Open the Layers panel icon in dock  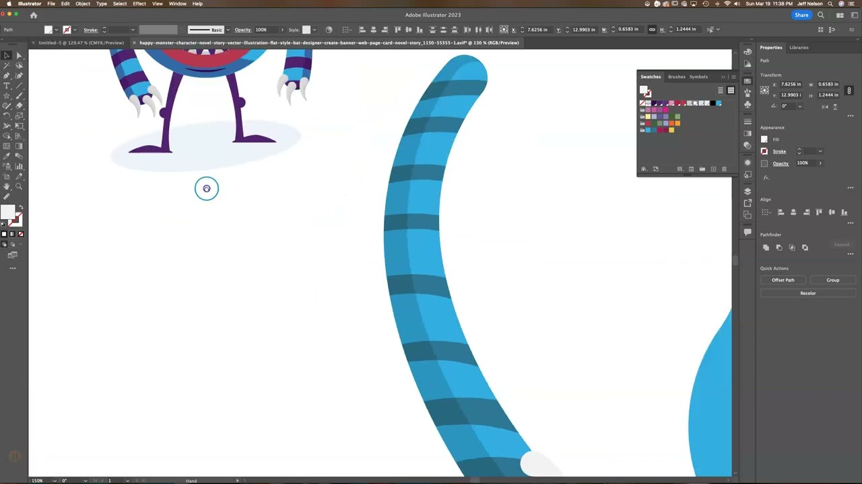[x=748, y=191]
